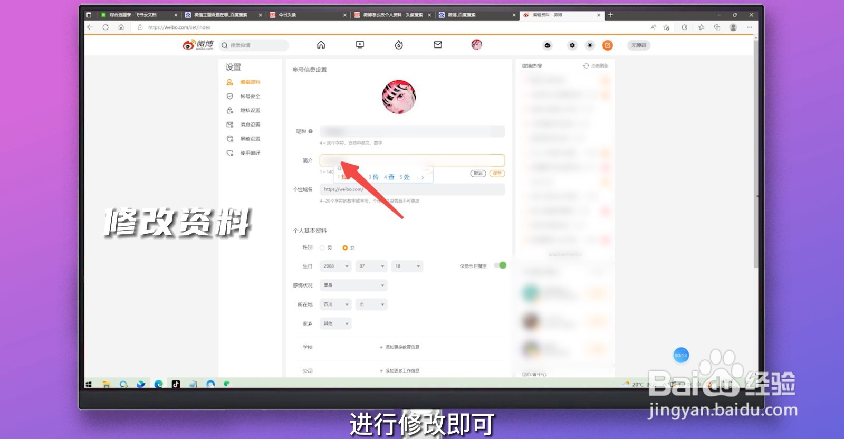Open the birth day 18 dropdown
Viewport: 844px width, 439px height.
pos(407,266)
